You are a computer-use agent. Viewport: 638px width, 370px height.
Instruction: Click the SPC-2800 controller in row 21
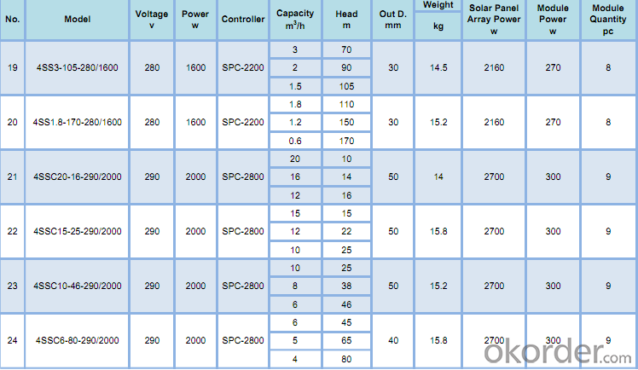(243, 176)
